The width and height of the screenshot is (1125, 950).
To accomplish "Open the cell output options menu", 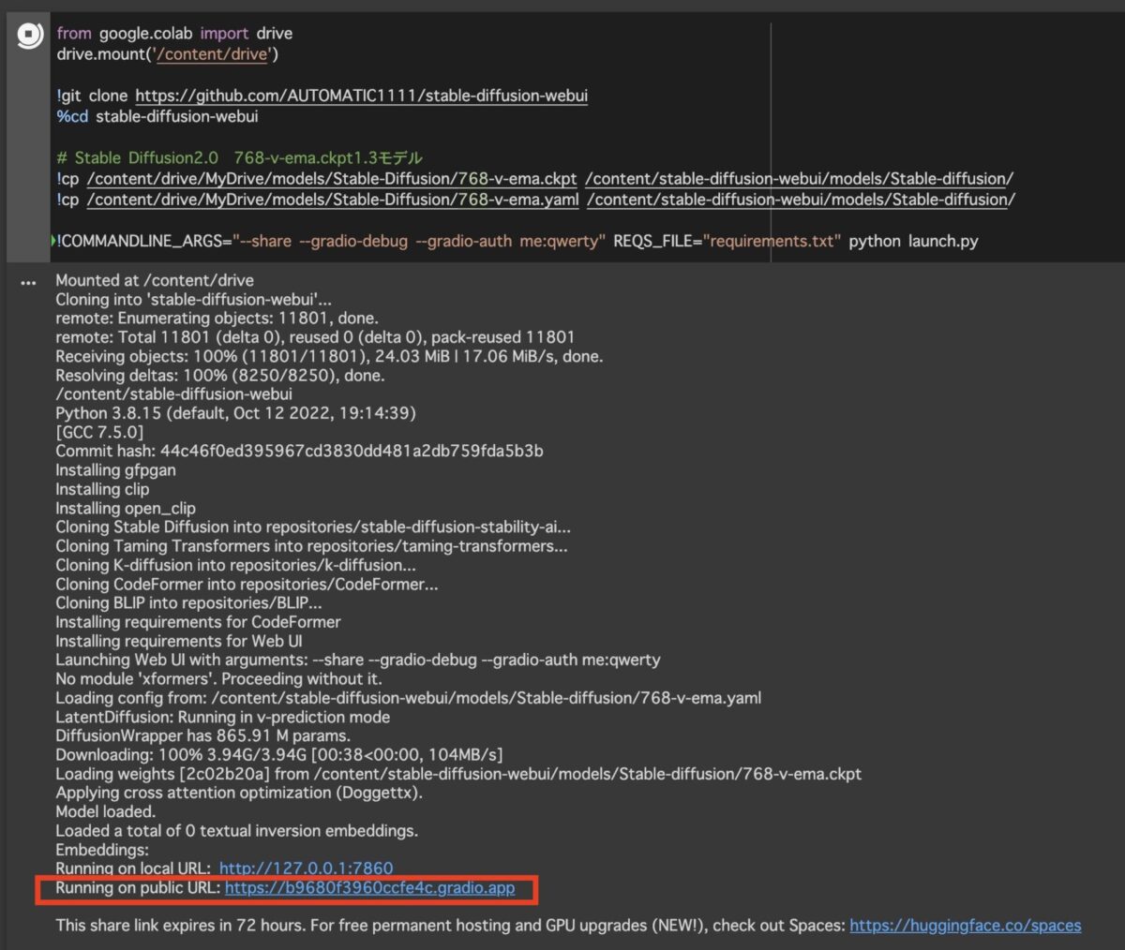I will [x=28, y=282].
